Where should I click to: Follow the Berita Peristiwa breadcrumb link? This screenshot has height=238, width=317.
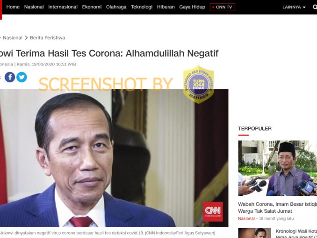48,38
